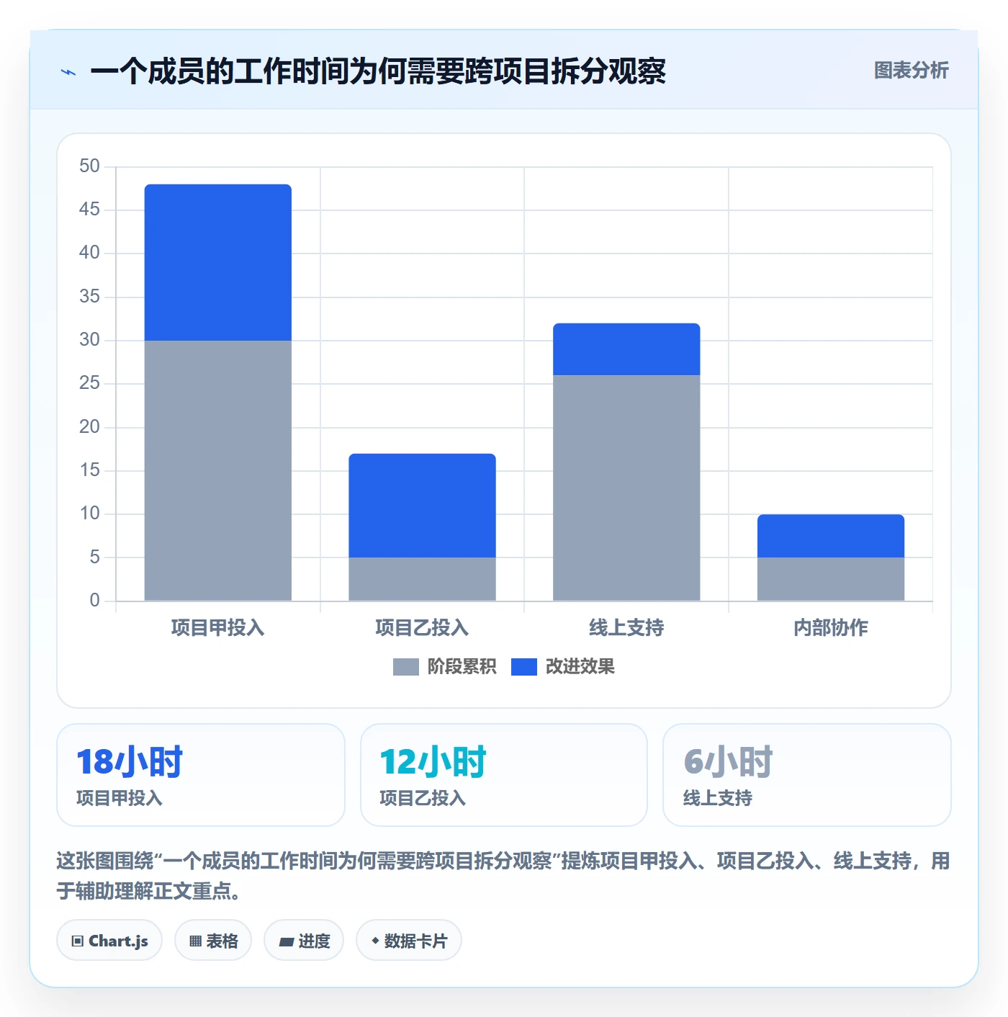Click the y-axis value 25
1008x1017 pixels.
click(89, 383)
